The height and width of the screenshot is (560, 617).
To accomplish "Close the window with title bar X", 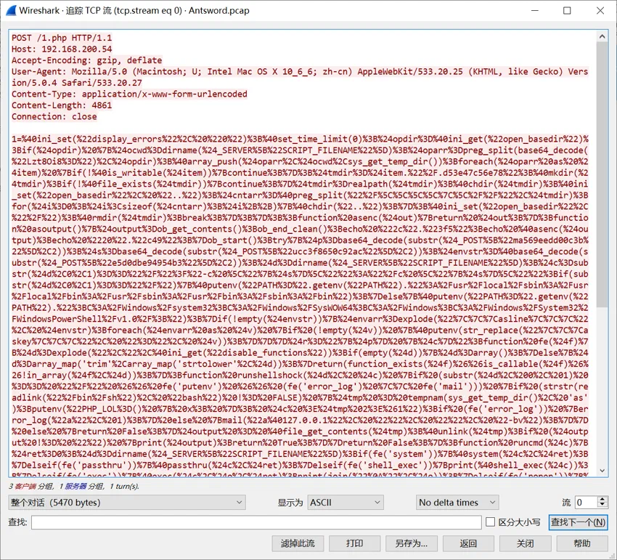I will click(600, 11).
